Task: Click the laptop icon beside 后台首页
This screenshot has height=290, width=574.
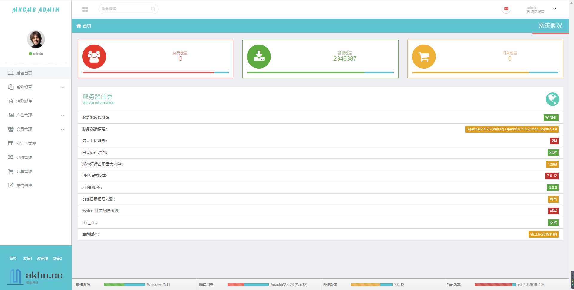Action: coord(11,73)
